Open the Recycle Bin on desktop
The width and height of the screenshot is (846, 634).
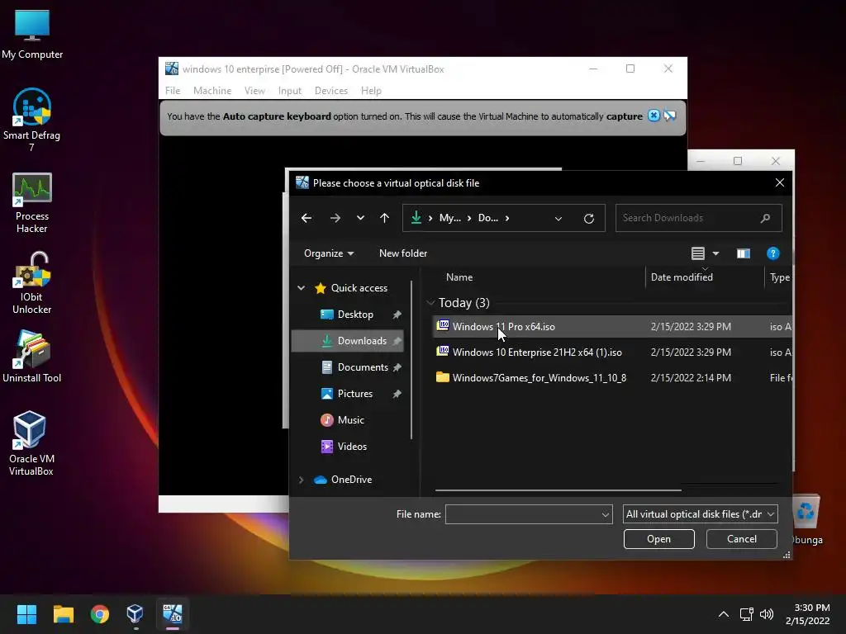806,518
